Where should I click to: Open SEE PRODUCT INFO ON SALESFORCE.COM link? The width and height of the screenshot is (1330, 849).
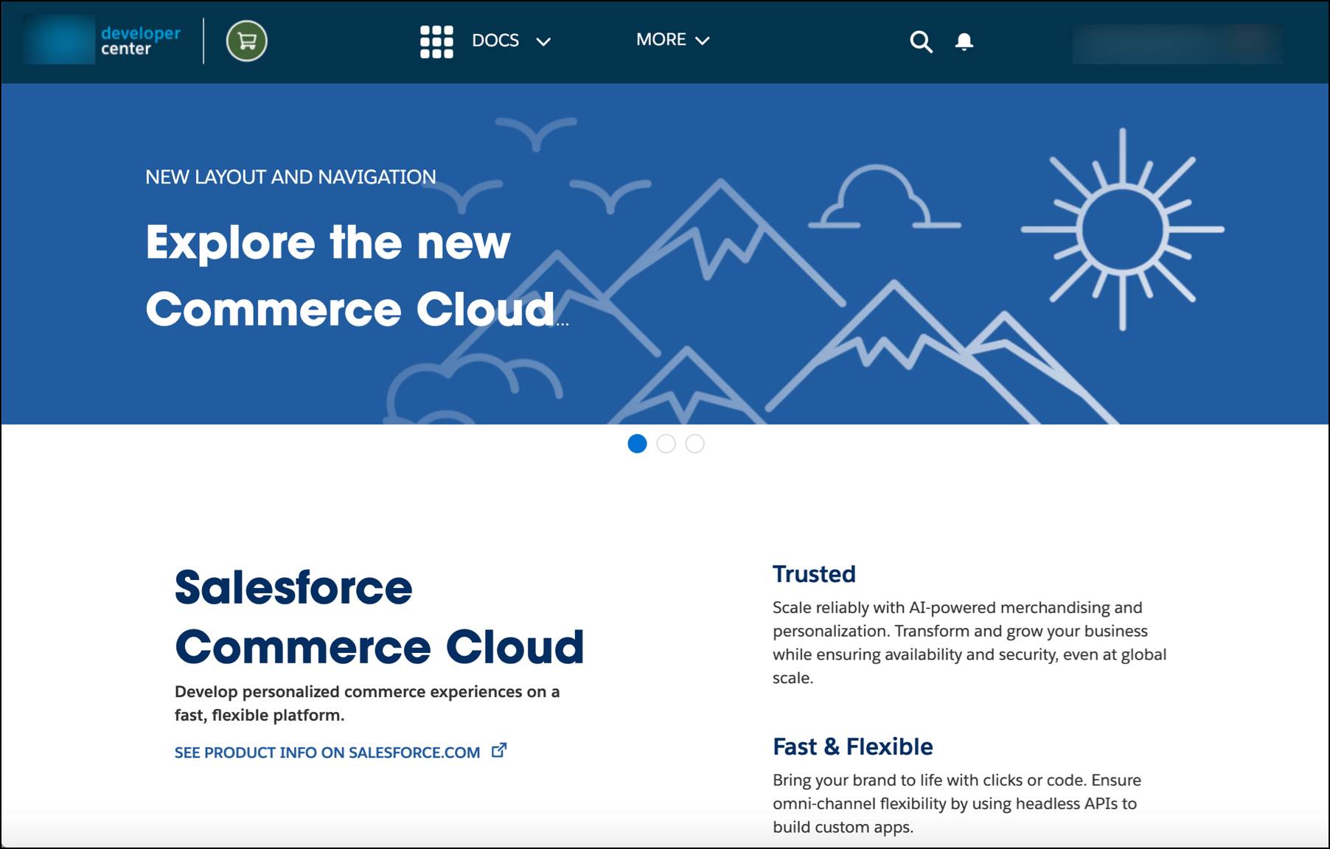point(327,752)
